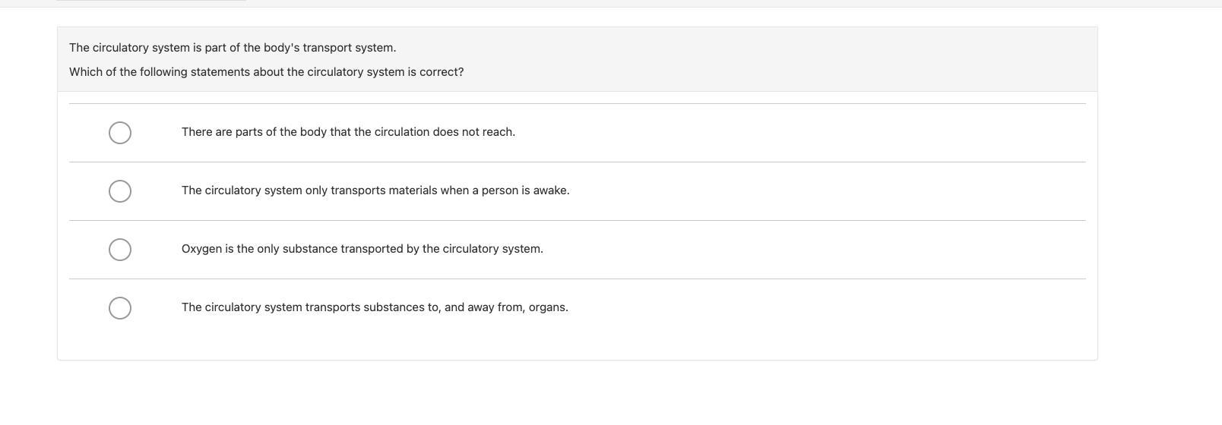Click the question 'Which of the following statements'
Screen dimensions: 1222x425
pos(266,72)
